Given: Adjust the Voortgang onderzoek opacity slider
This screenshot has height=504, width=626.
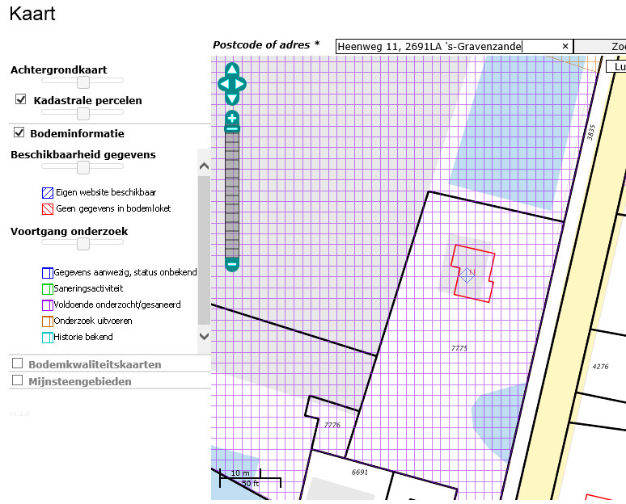Looking at the screenshot, I should (x=83, y=244).
